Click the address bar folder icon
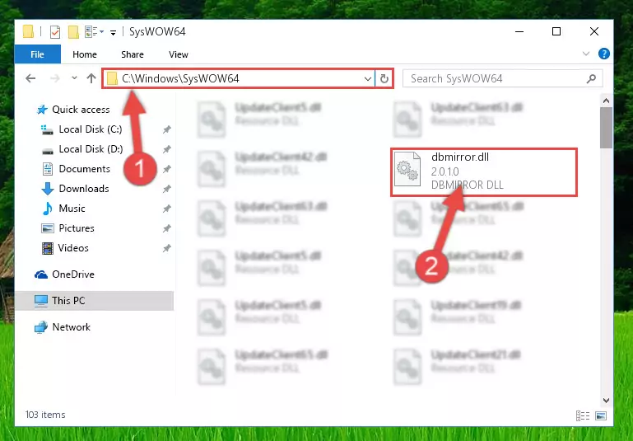The image size is (633, 441). (112, 79)
